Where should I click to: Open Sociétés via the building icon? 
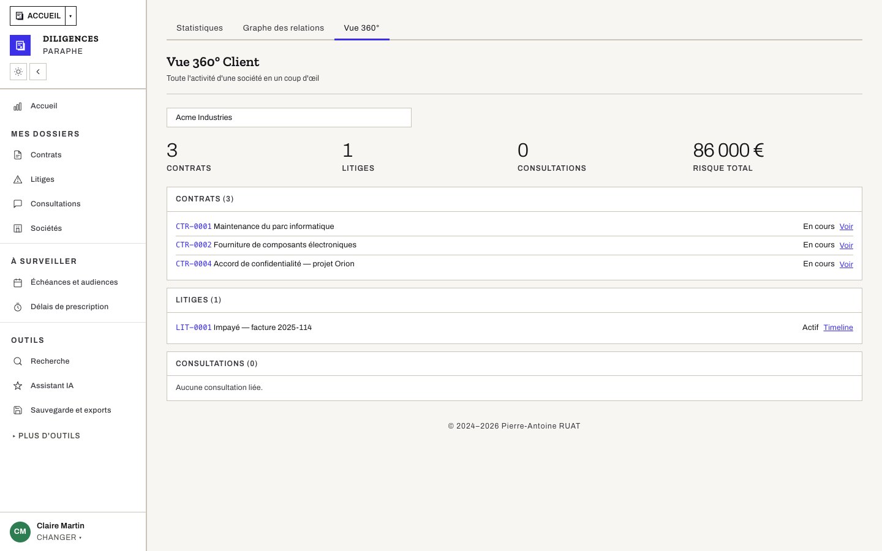coord(18,228)
